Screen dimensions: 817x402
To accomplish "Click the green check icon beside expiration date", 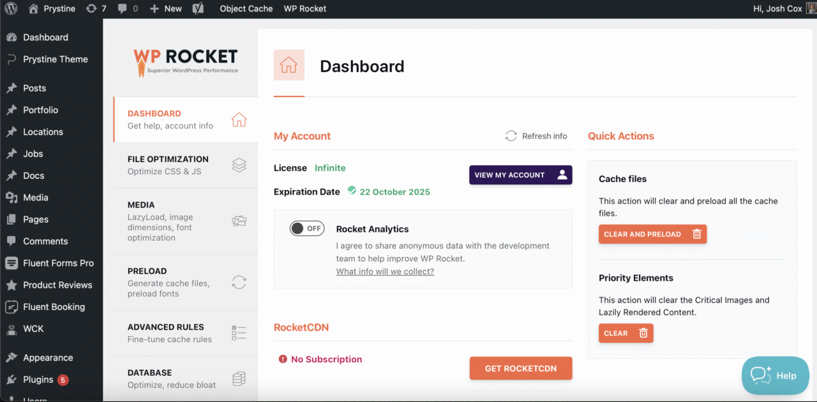I will pyautogui.click(x=352, y=191).
